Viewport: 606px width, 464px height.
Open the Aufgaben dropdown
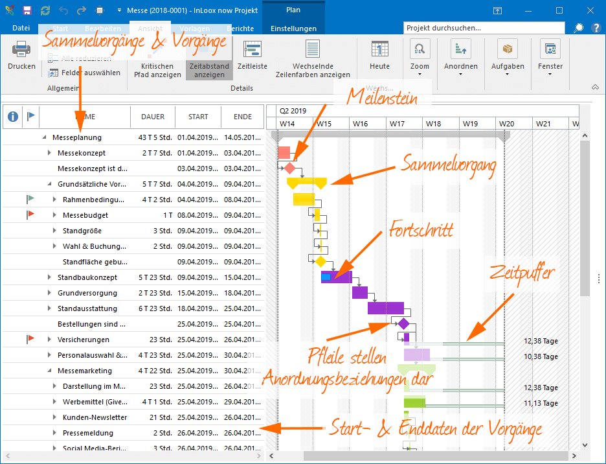point(508,58)
